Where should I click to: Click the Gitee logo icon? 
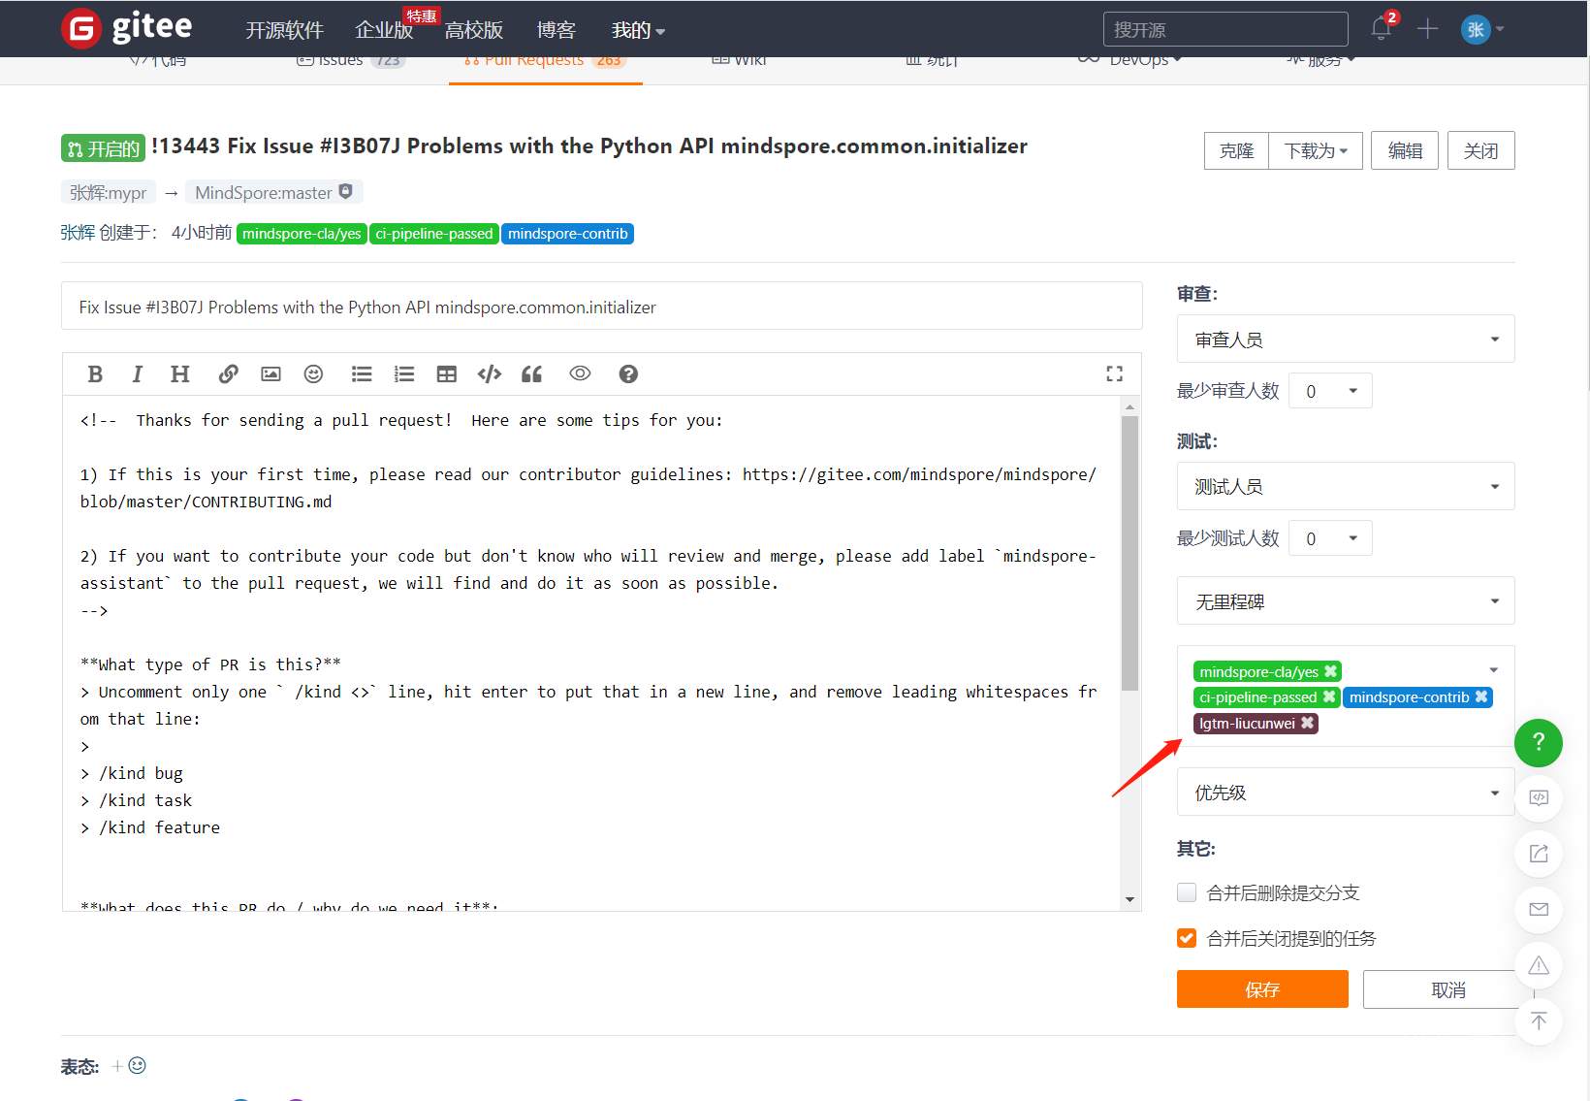click(81, 29)
